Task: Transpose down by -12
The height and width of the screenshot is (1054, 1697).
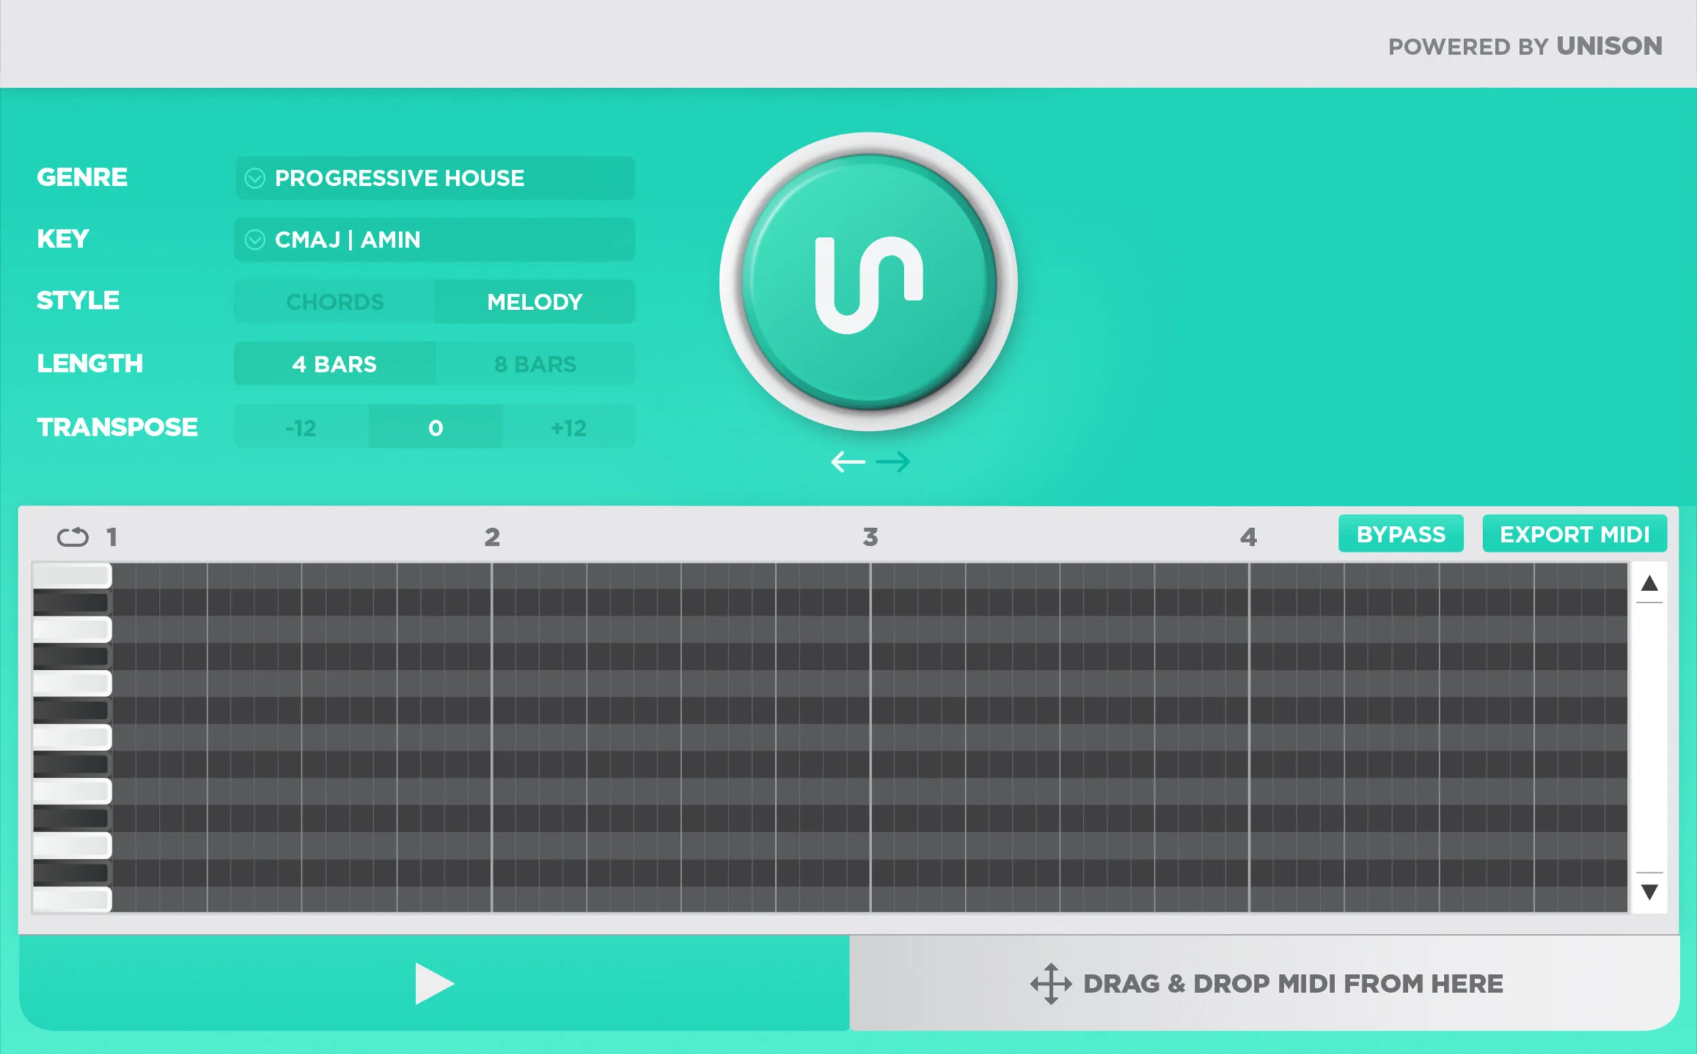Action: (301, 428)
